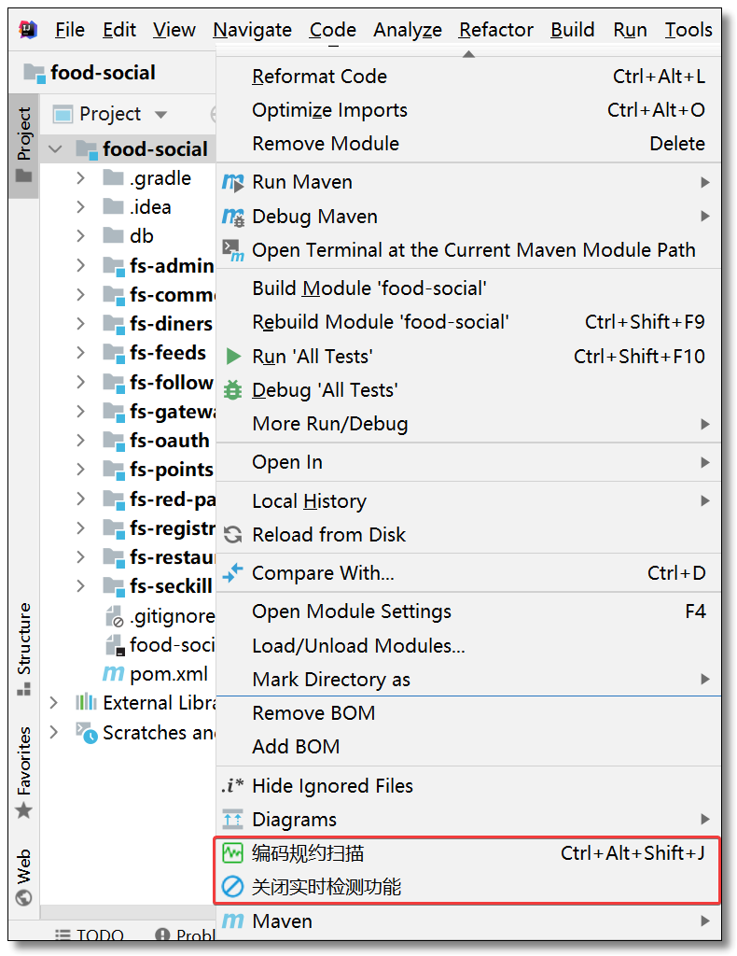Select the Remove BOM entry
This screenshot has width=737, height=956.
tap(468, 713)
